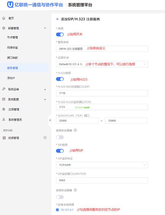165x215 pixels.
Task: Click the 首页 home icon in sidebar
Action: point(4,18)
